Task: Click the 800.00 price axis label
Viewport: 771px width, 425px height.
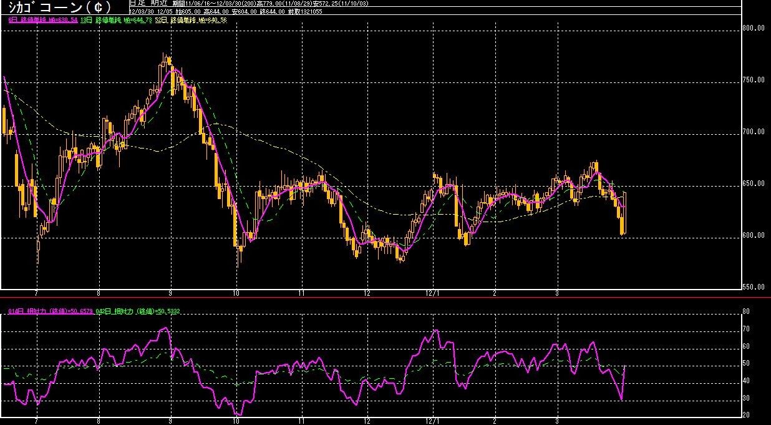Action: [755, 28]
